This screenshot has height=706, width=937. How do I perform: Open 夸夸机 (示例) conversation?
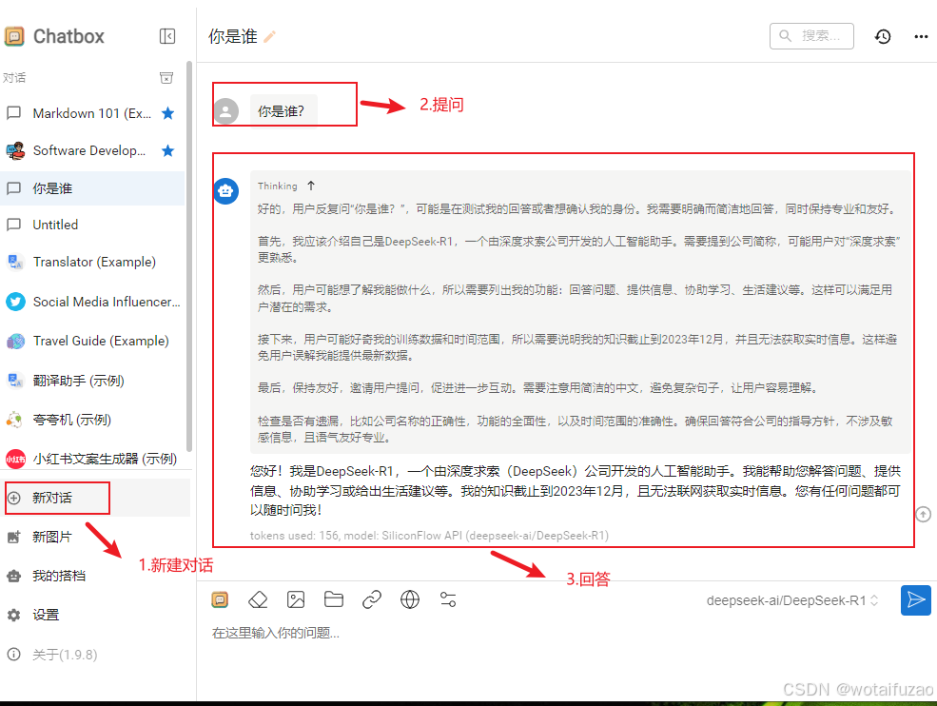tap(92, 420)
